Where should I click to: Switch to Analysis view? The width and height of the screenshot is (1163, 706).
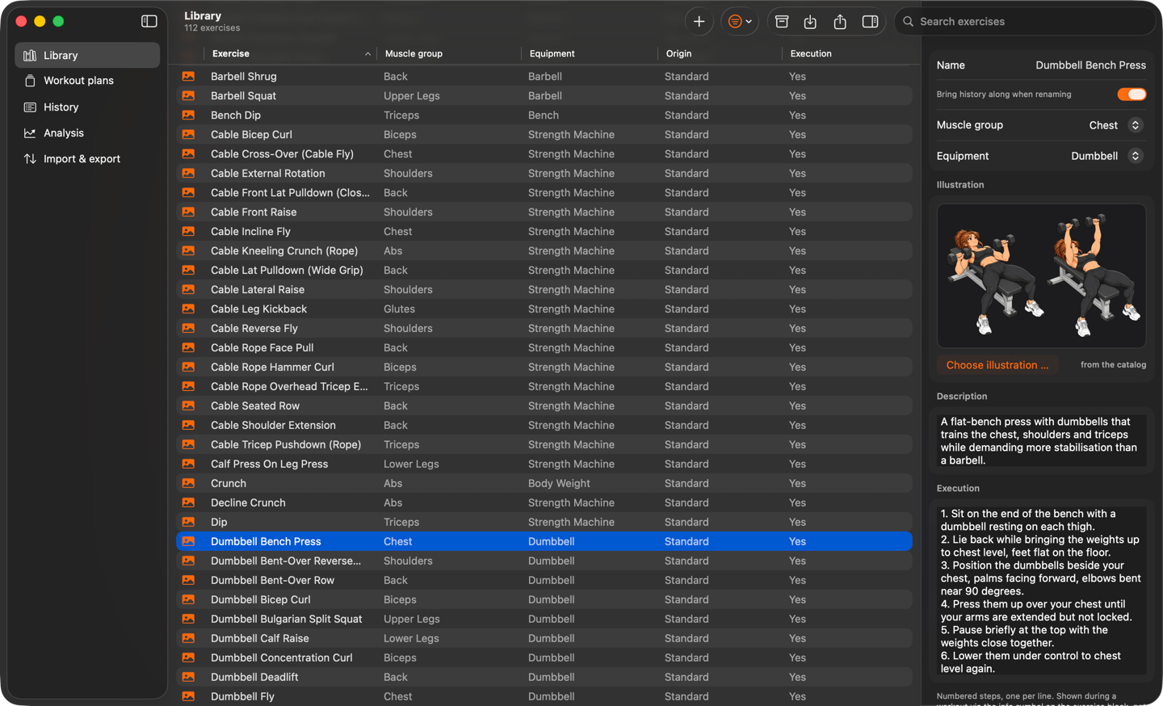(x=87, y=132)
